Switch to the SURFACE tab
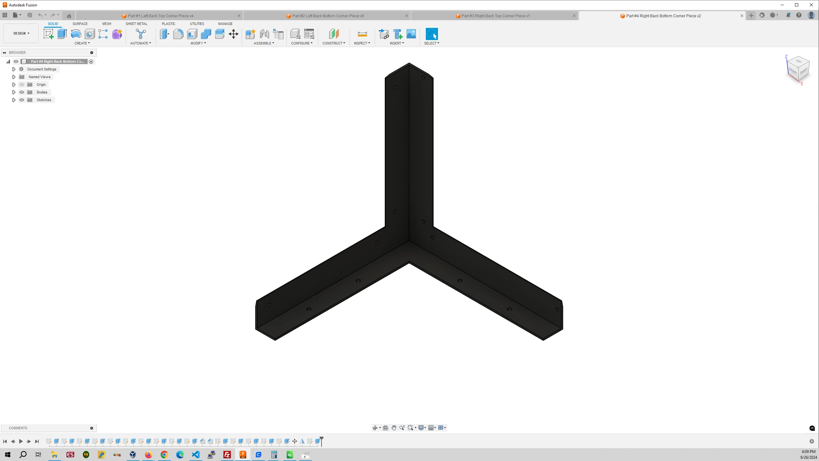The height and width of the screenshot is (461, 819). (x=80, y=24)
